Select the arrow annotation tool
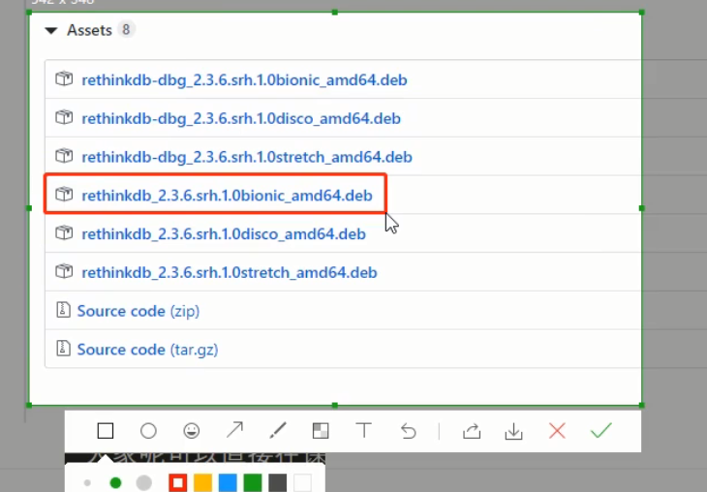 coord(235,430)
